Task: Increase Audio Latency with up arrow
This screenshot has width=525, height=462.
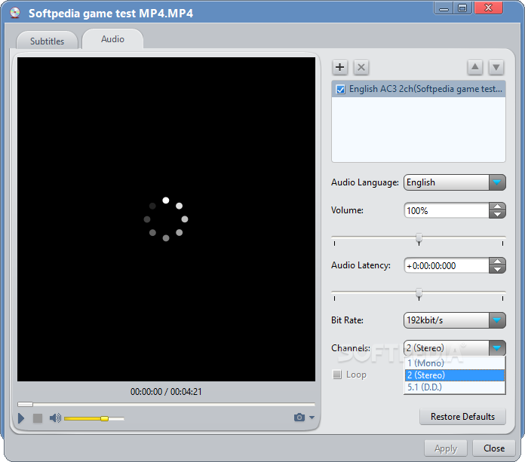Action: coord(497,262)
